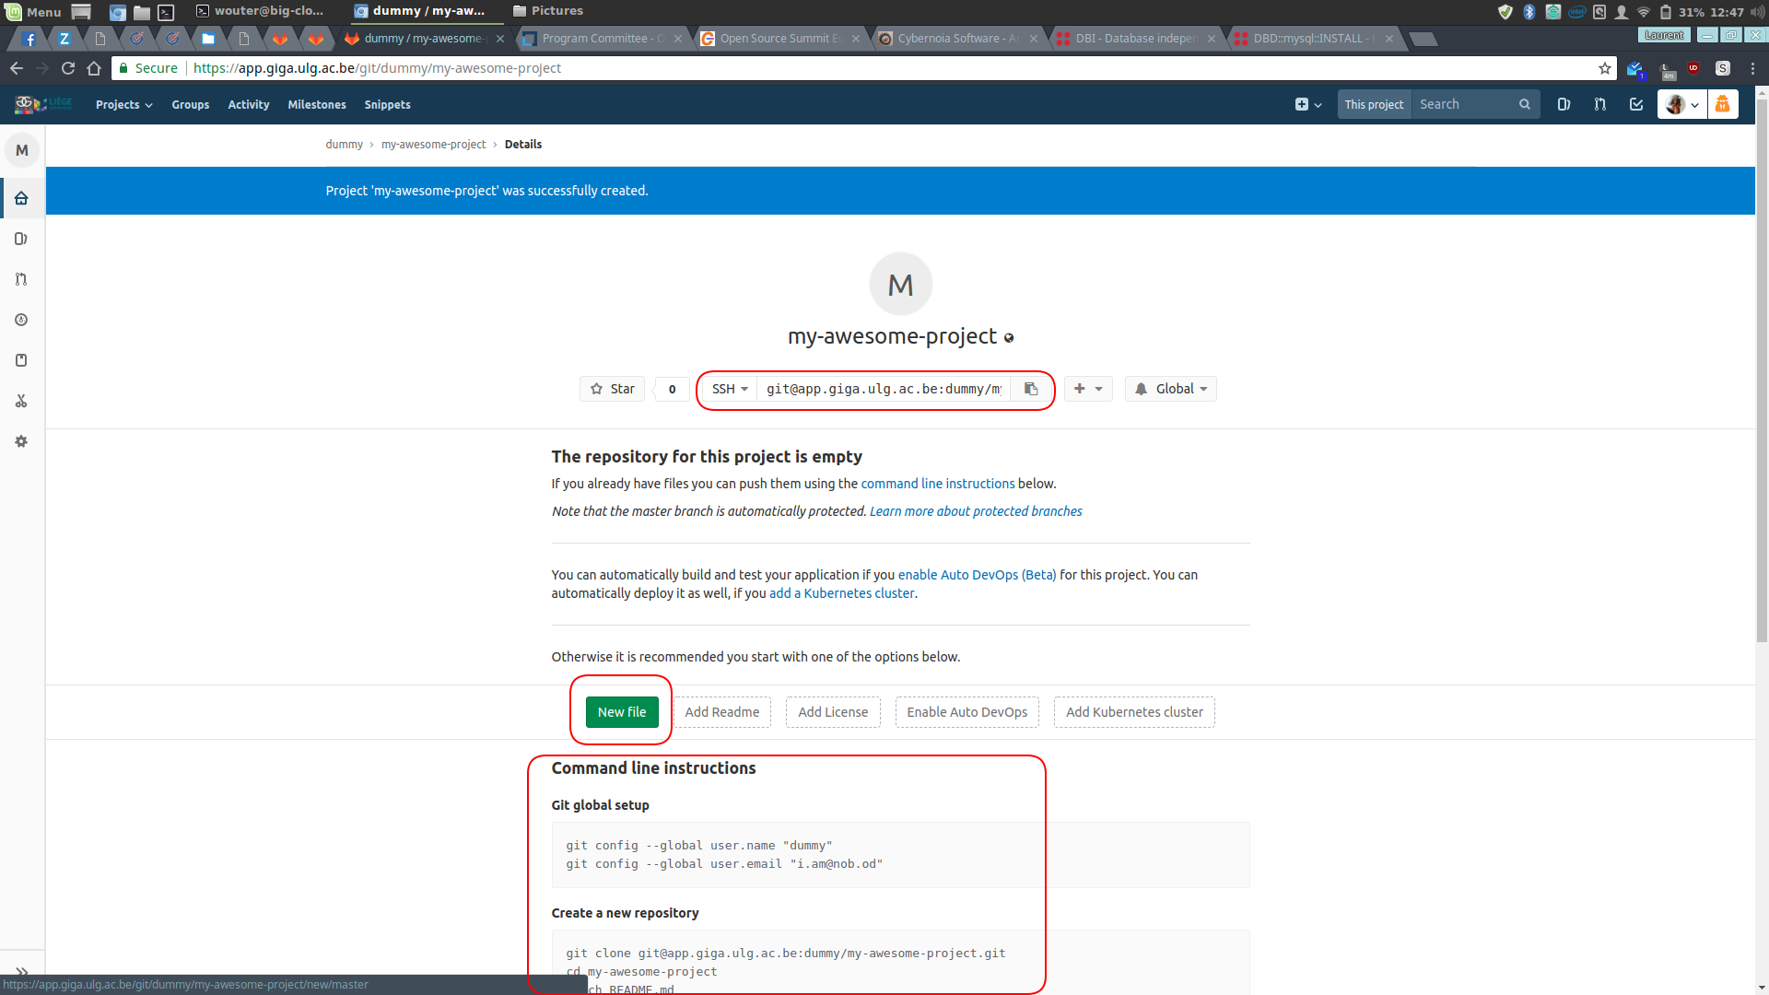
Task: Open the new item plus dropdown in navbar
Action: point(1308,104)
